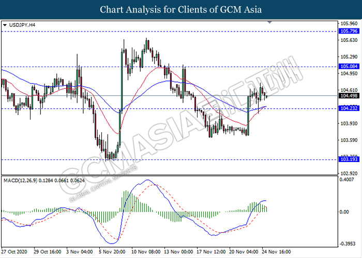Click the 105.960 top price scale value
The image size is (362, 258).
[x=347, y=24]
